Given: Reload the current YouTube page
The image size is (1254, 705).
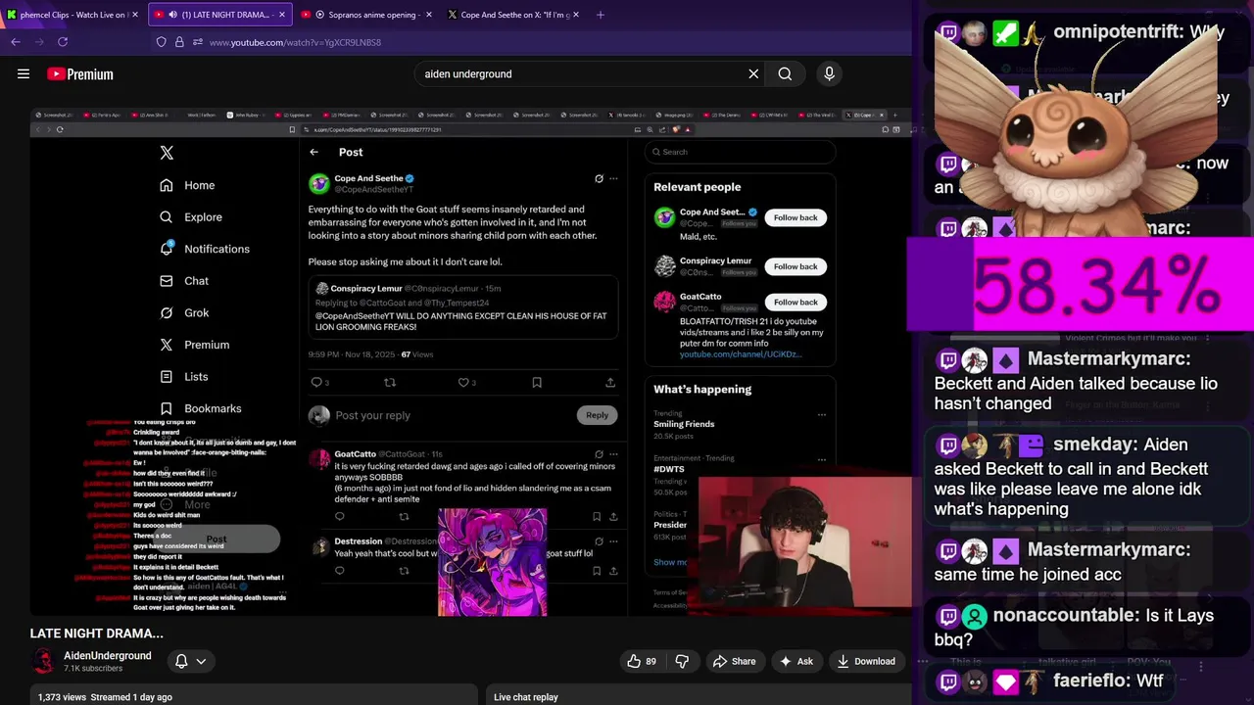Looking at the screenshot, I should click(63, 42).
